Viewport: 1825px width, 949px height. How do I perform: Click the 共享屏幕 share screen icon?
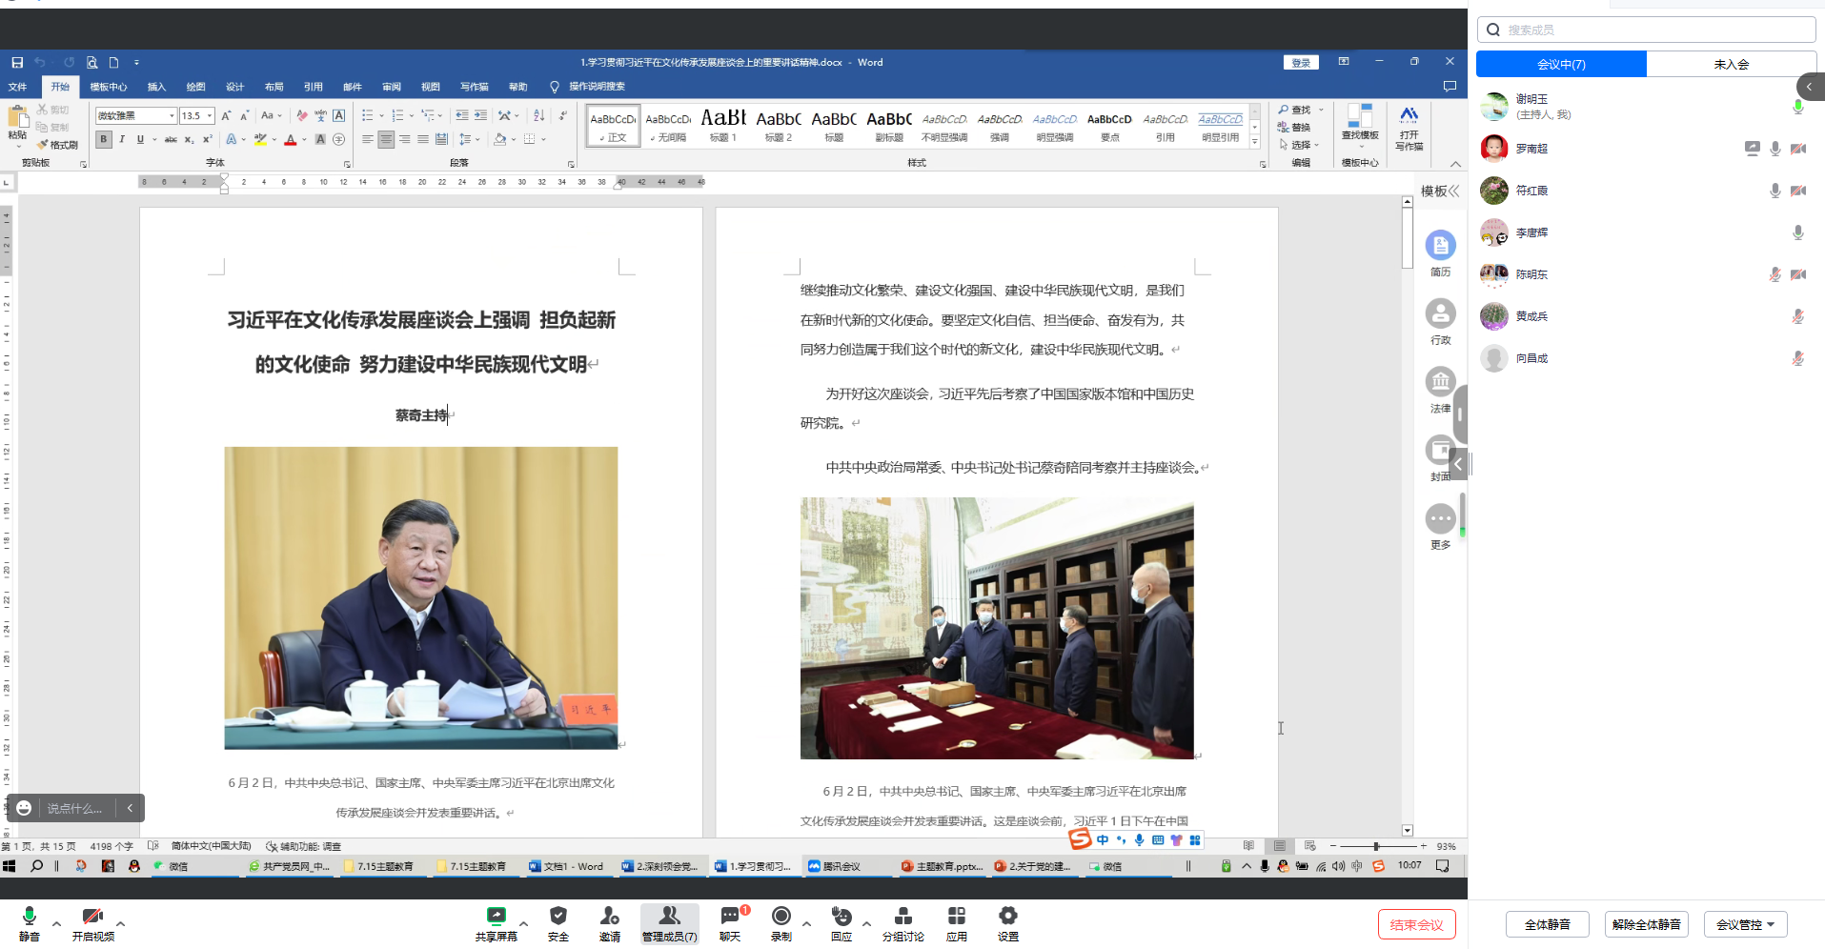click(x=496, y=917)
